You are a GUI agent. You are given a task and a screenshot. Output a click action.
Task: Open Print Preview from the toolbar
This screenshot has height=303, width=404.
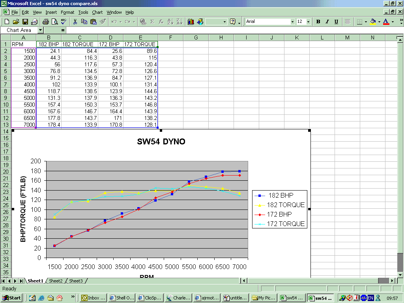tap(54, 22)
